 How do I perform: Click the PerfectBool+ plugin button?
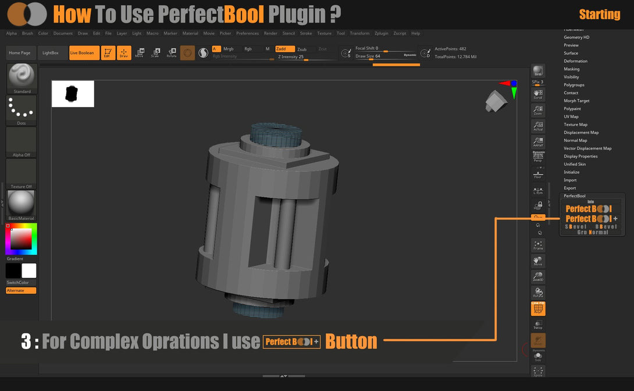(x=592, y=219)
